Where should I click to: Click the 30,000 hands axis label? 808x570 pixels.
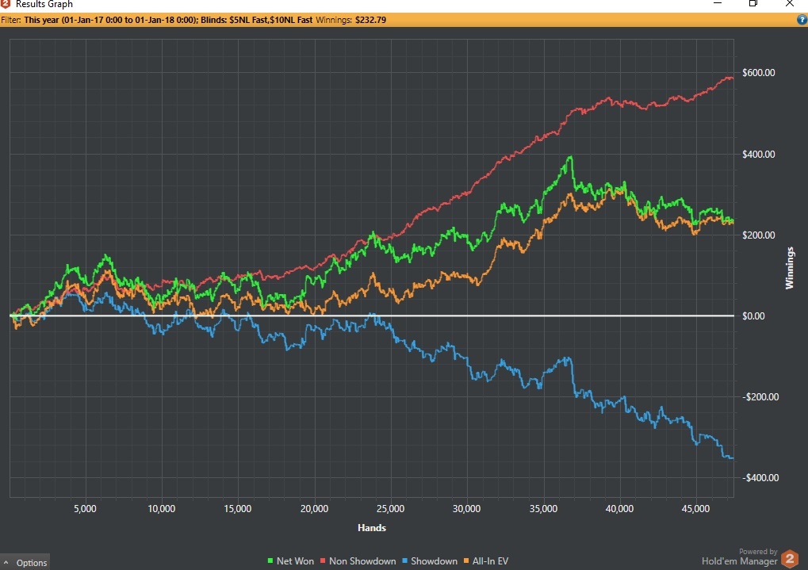point(467,509)
